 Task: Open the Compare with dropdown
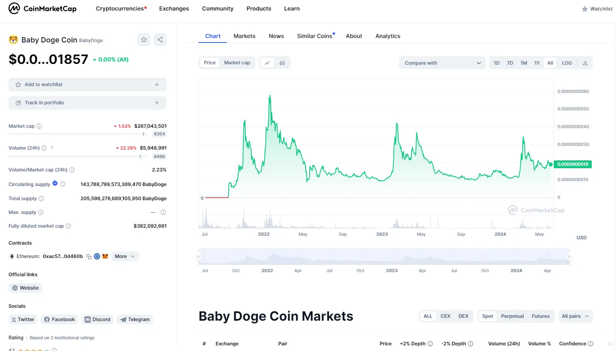pos(442,63)
